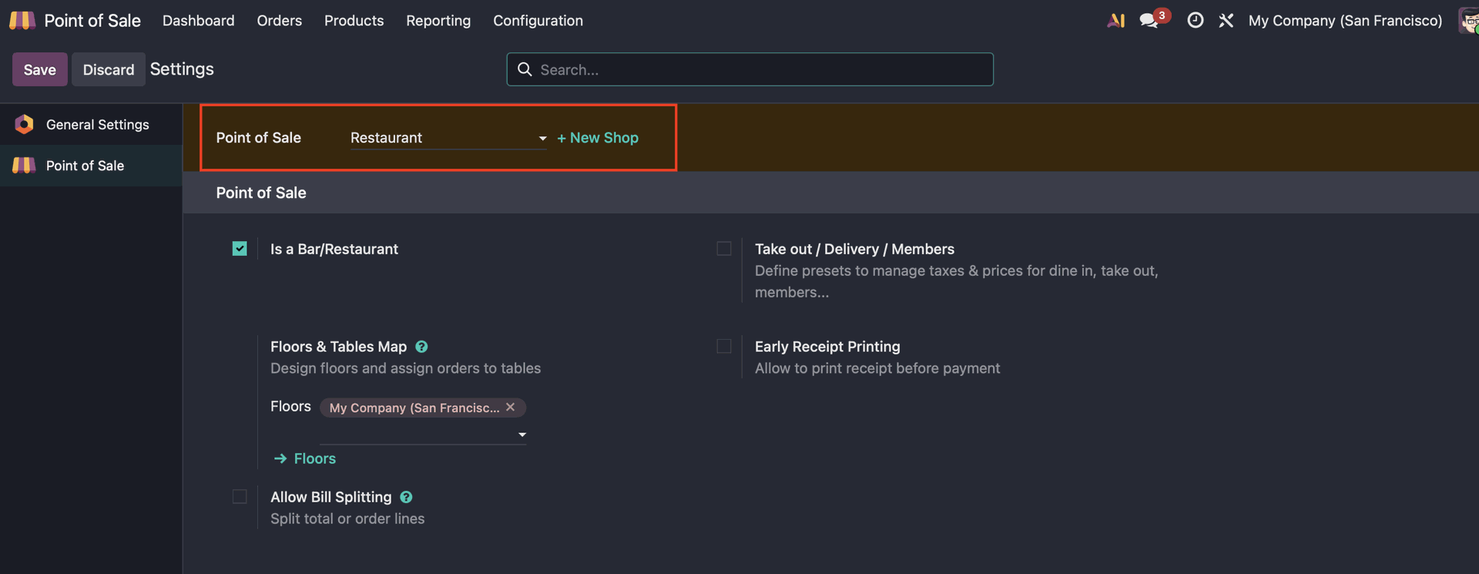Remove the My Company floor tag
This screenshot has width=1479, height=574.
510,408
